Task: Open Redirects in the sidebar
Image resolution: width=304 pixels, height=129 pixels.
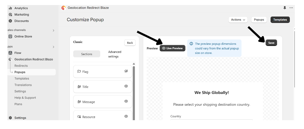Action: pos(21,66)
